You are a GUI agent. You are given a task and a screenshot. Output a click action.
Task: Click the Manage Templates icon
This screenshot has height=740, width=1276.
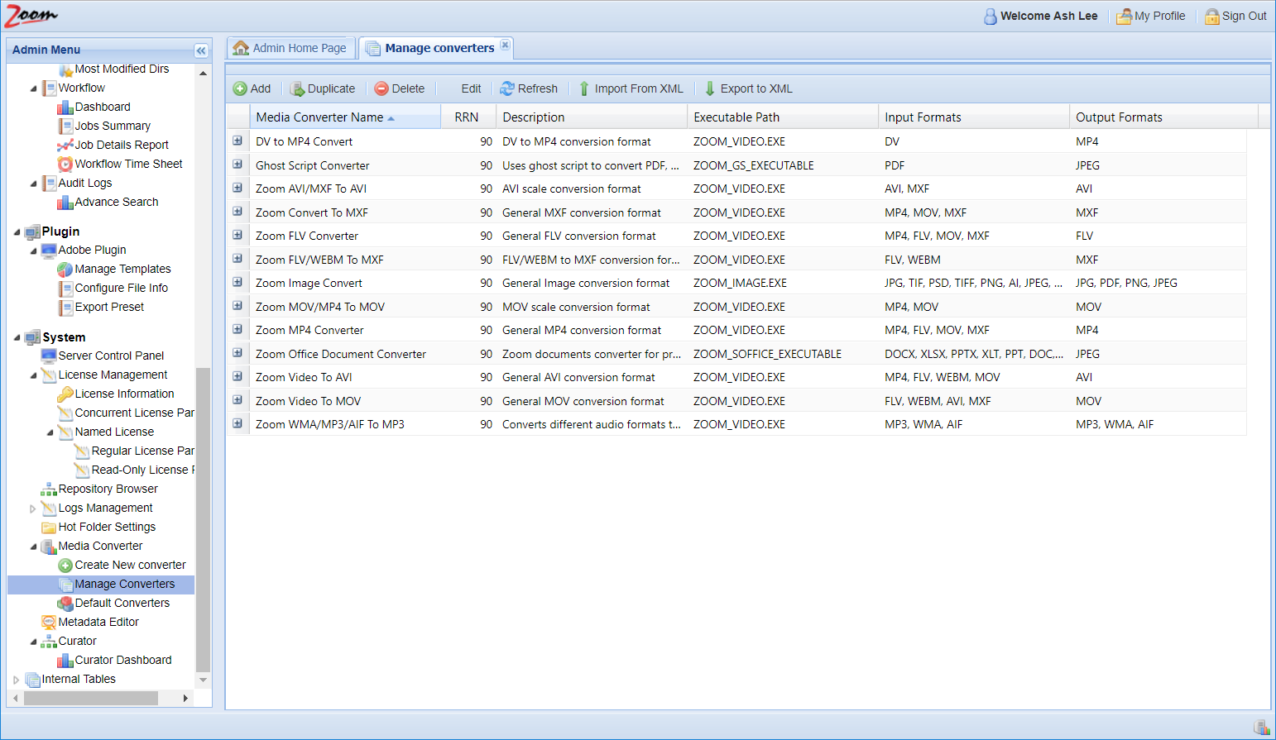[65, 270]
